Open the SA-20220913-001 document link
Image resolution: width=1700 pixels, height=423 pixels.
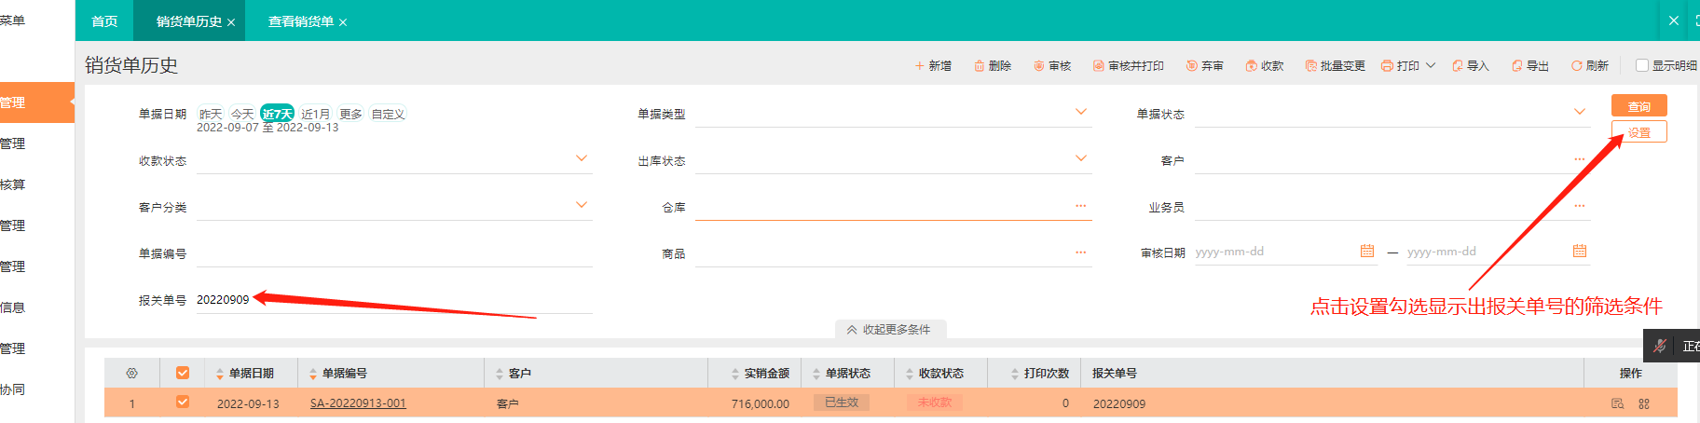(358, 403)
